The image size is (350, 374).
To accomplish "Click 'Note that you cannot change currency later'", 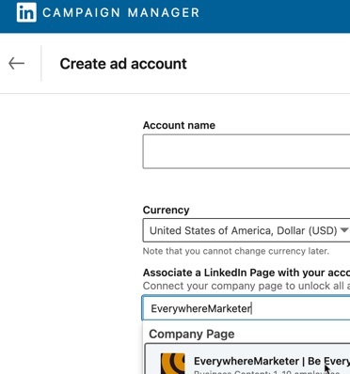I will click(x=236, y=251).
